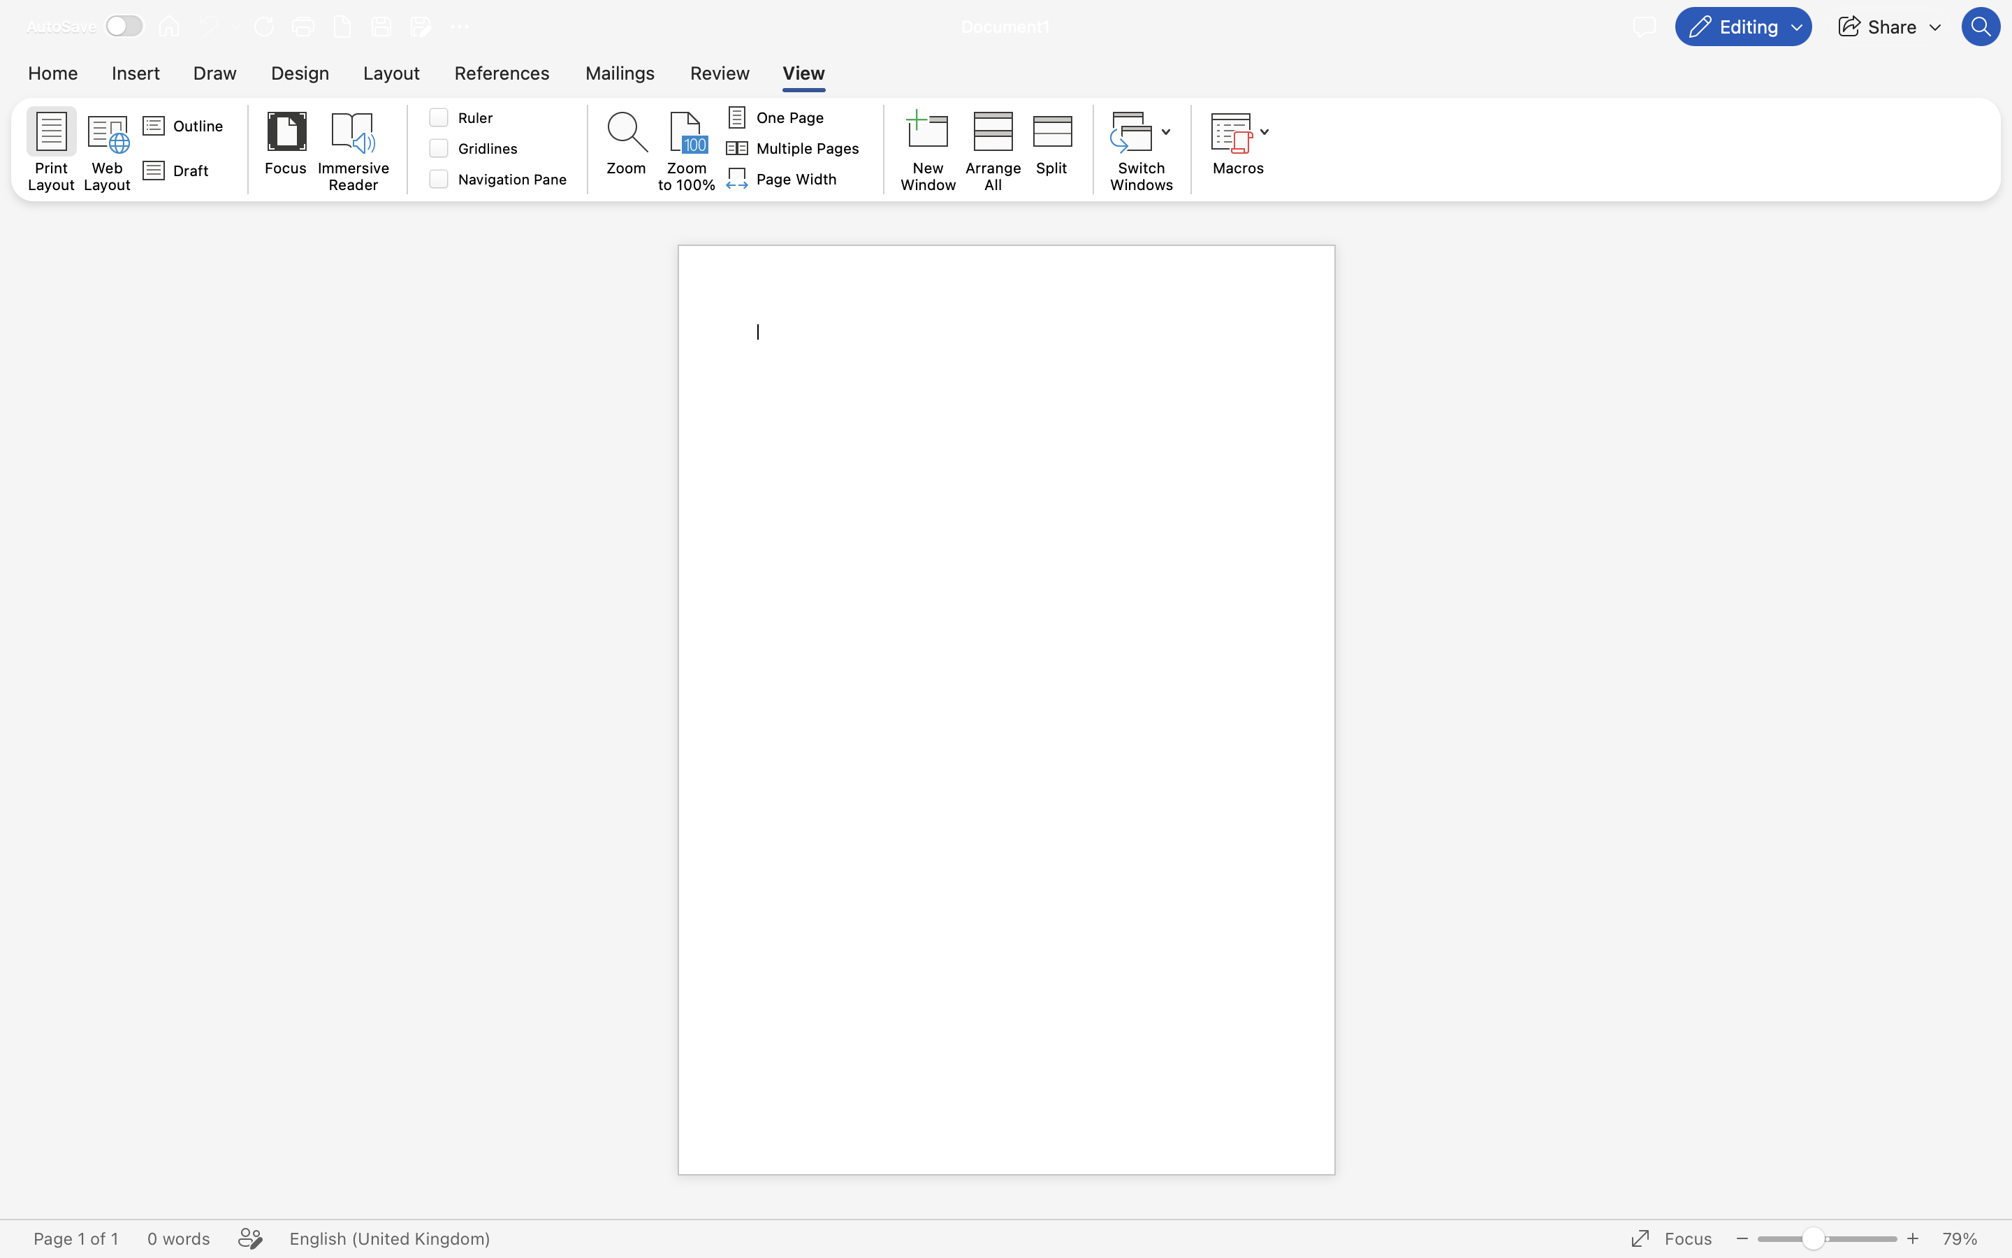
Task: Open the Review tab
Action: pyautogui.click(x=719, y=73)
